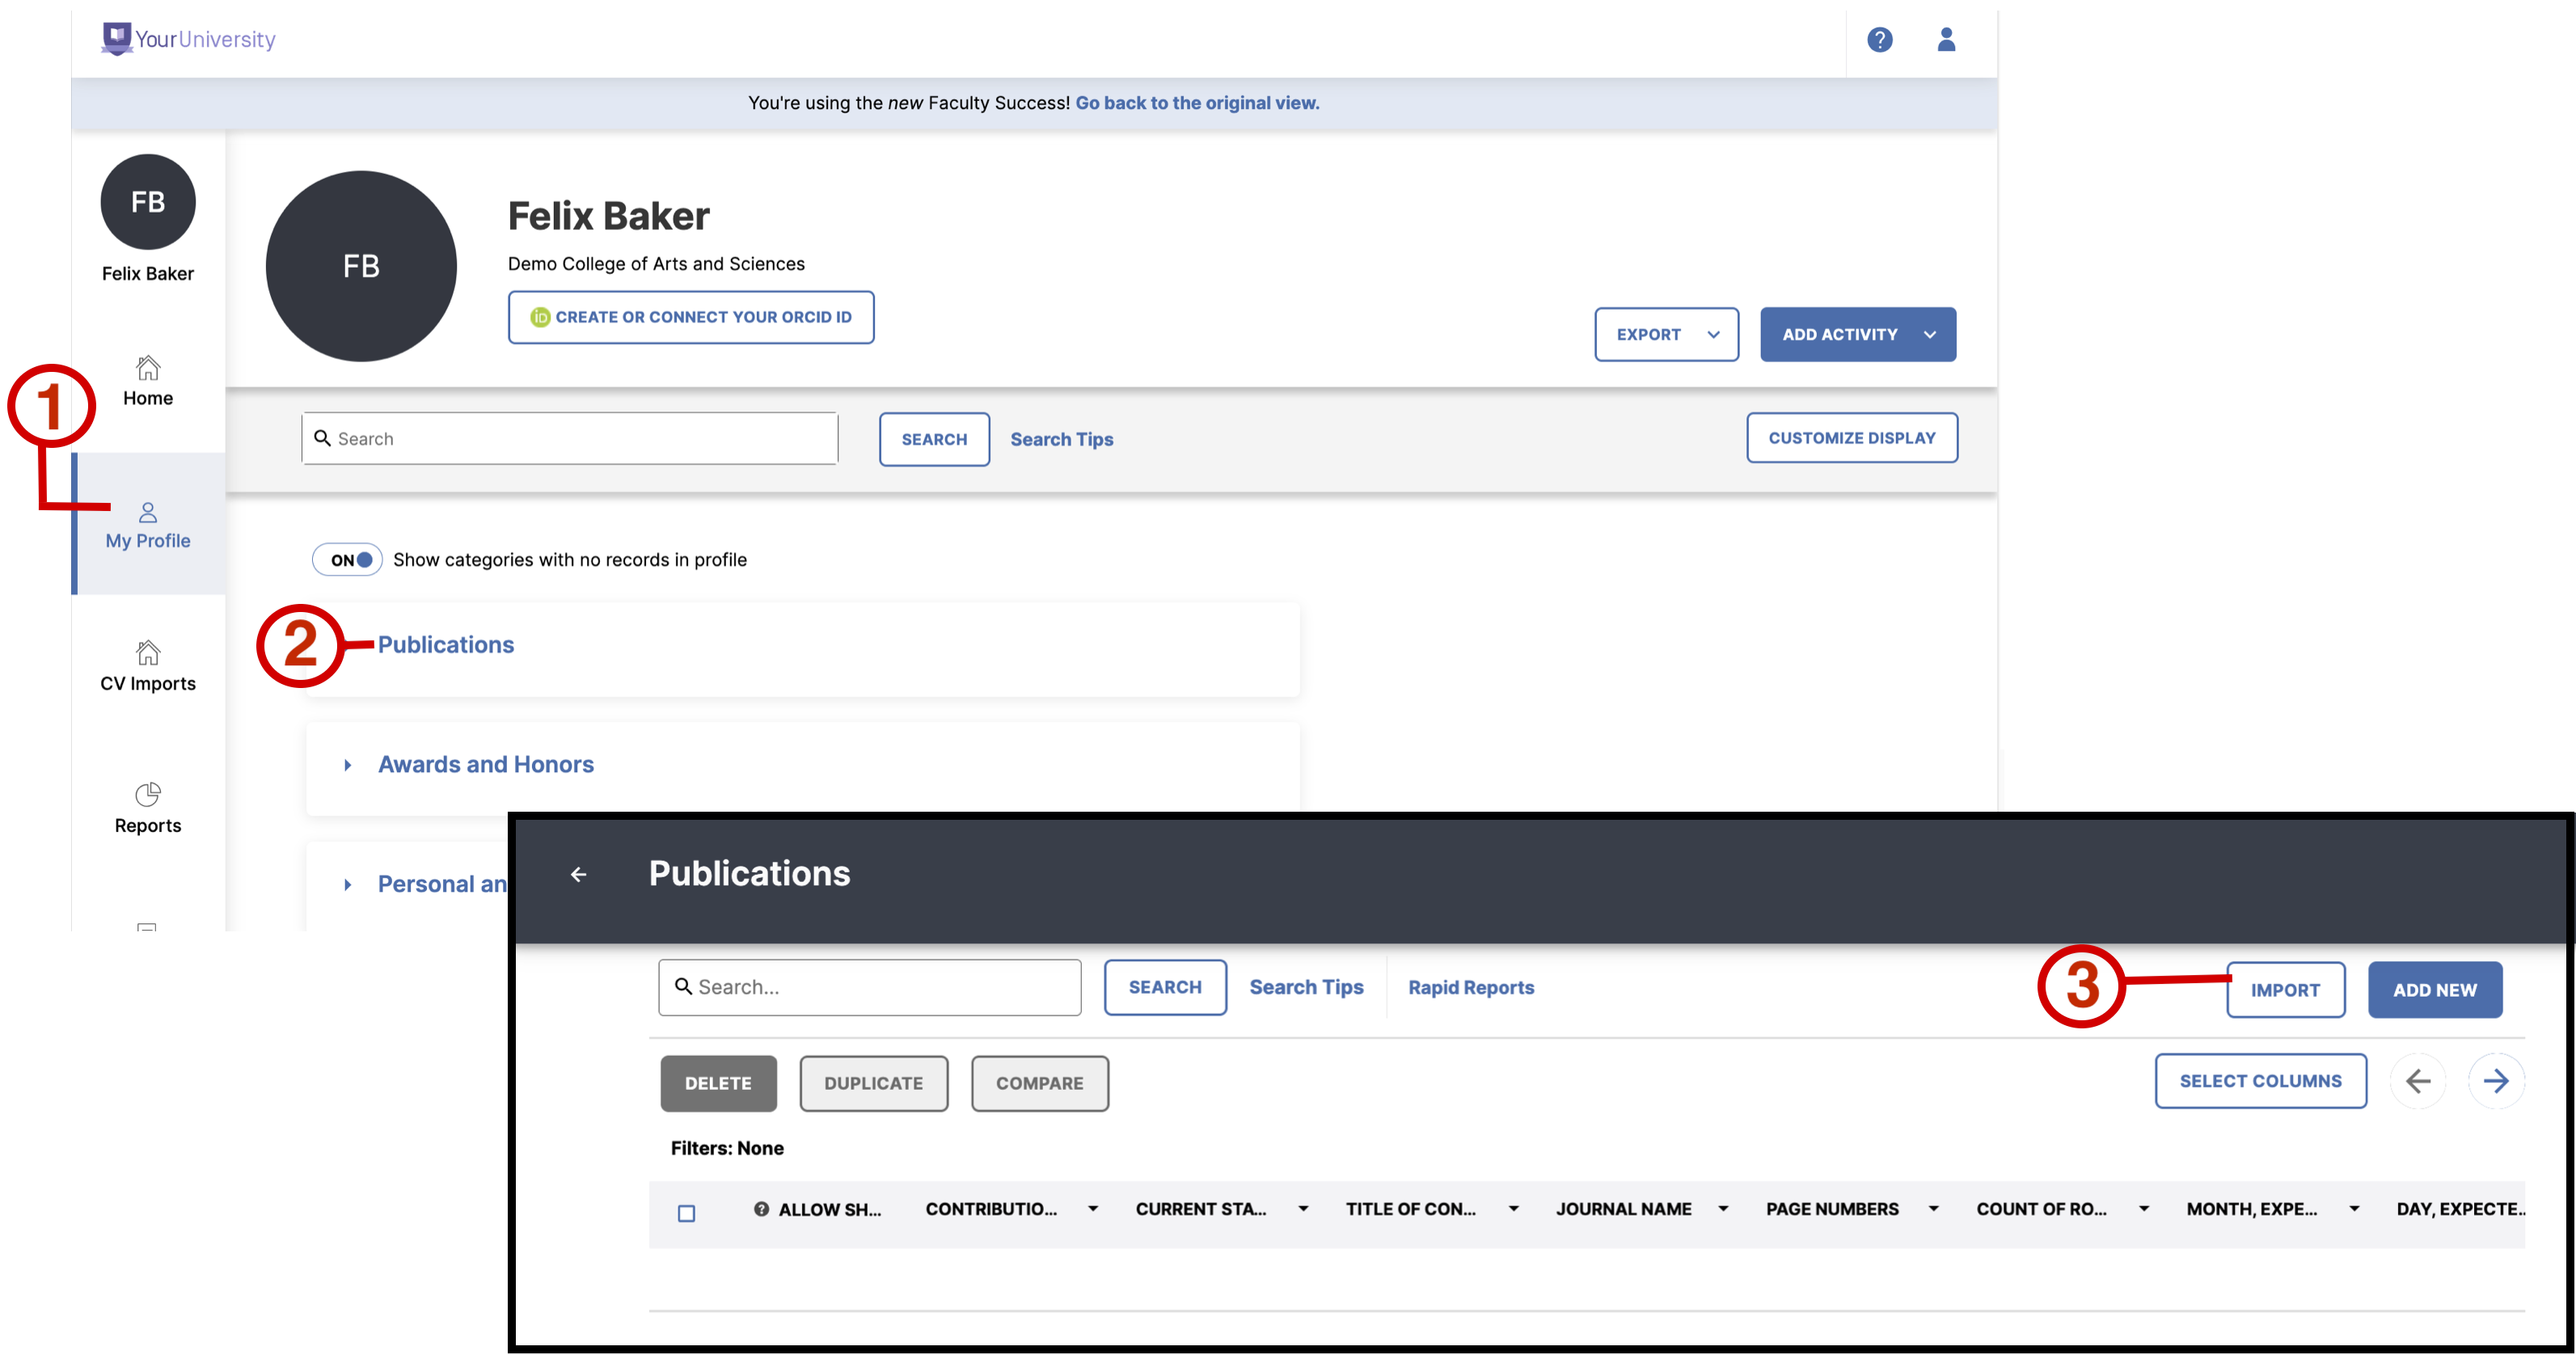
Task: Click magnifier icon in profile search
Action: (x=322, y=438)
